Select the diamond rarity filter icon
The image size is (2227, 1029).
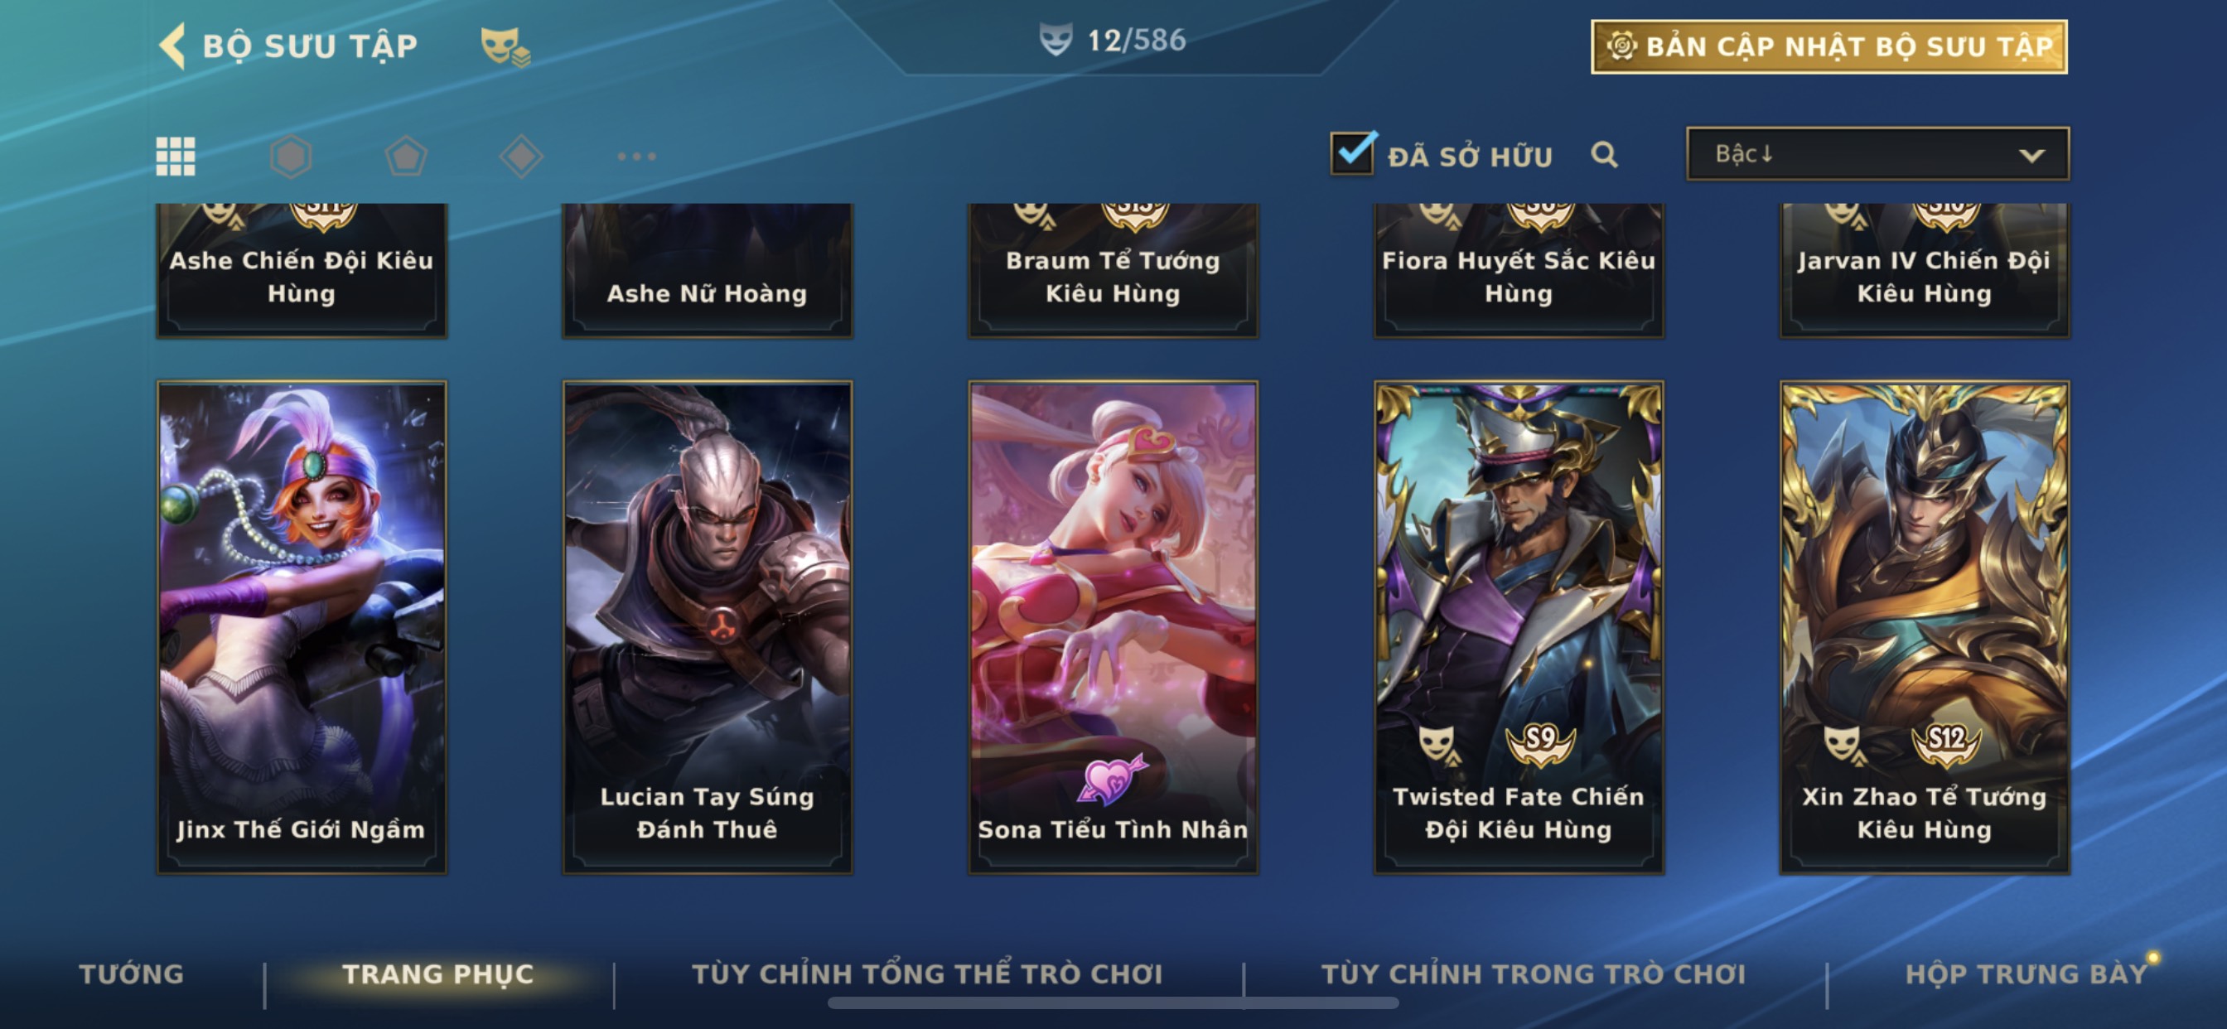521,157
